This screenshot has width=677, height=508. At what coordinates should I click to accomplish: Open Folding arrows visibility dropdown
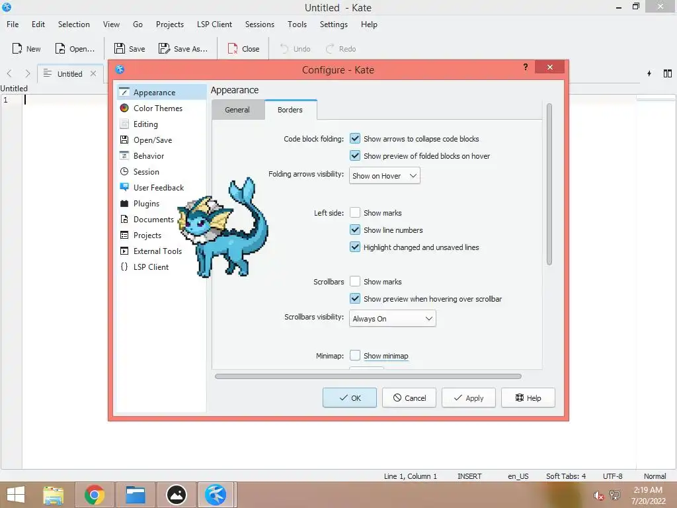coord(384,176)
